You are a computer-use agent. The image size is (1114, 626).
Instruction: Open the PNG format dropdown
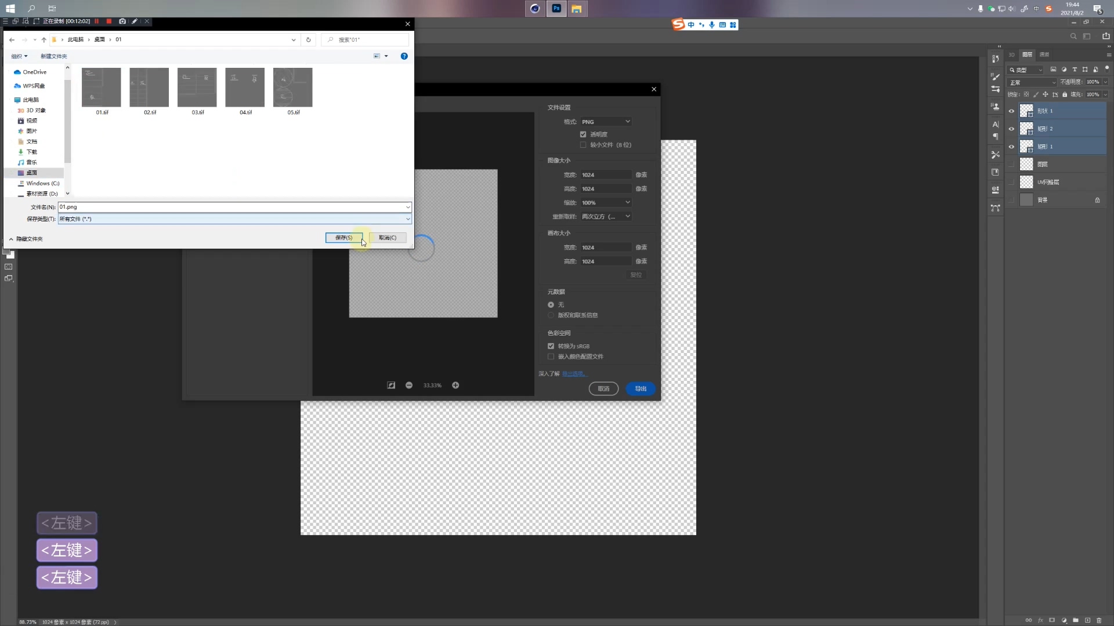point(605,122)
